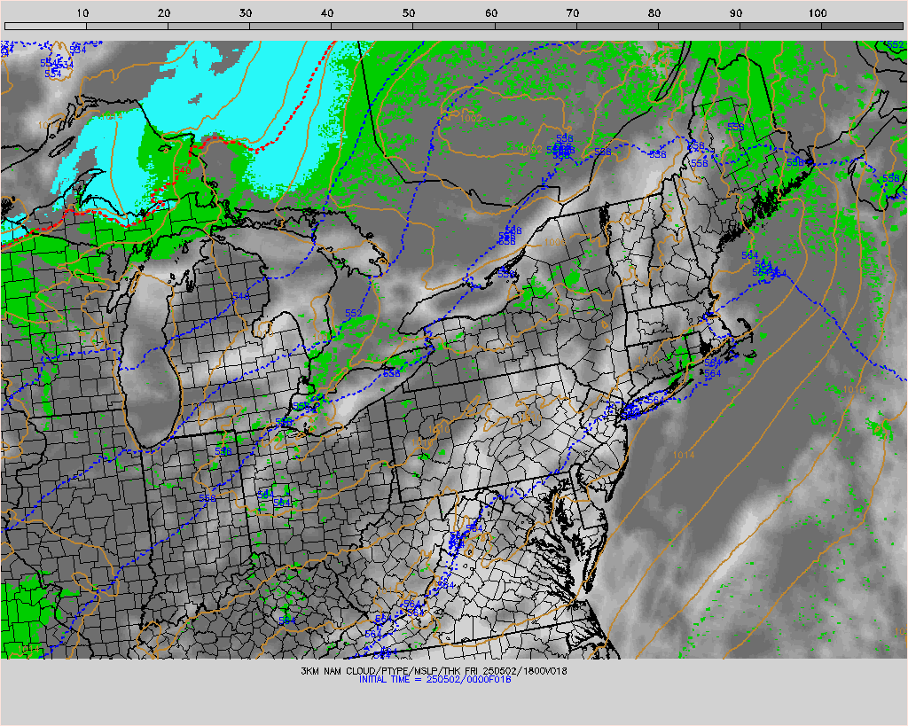Click the 30 label on the cloud scale
Screen dimensions: 908x726
[x=246, y=12]
